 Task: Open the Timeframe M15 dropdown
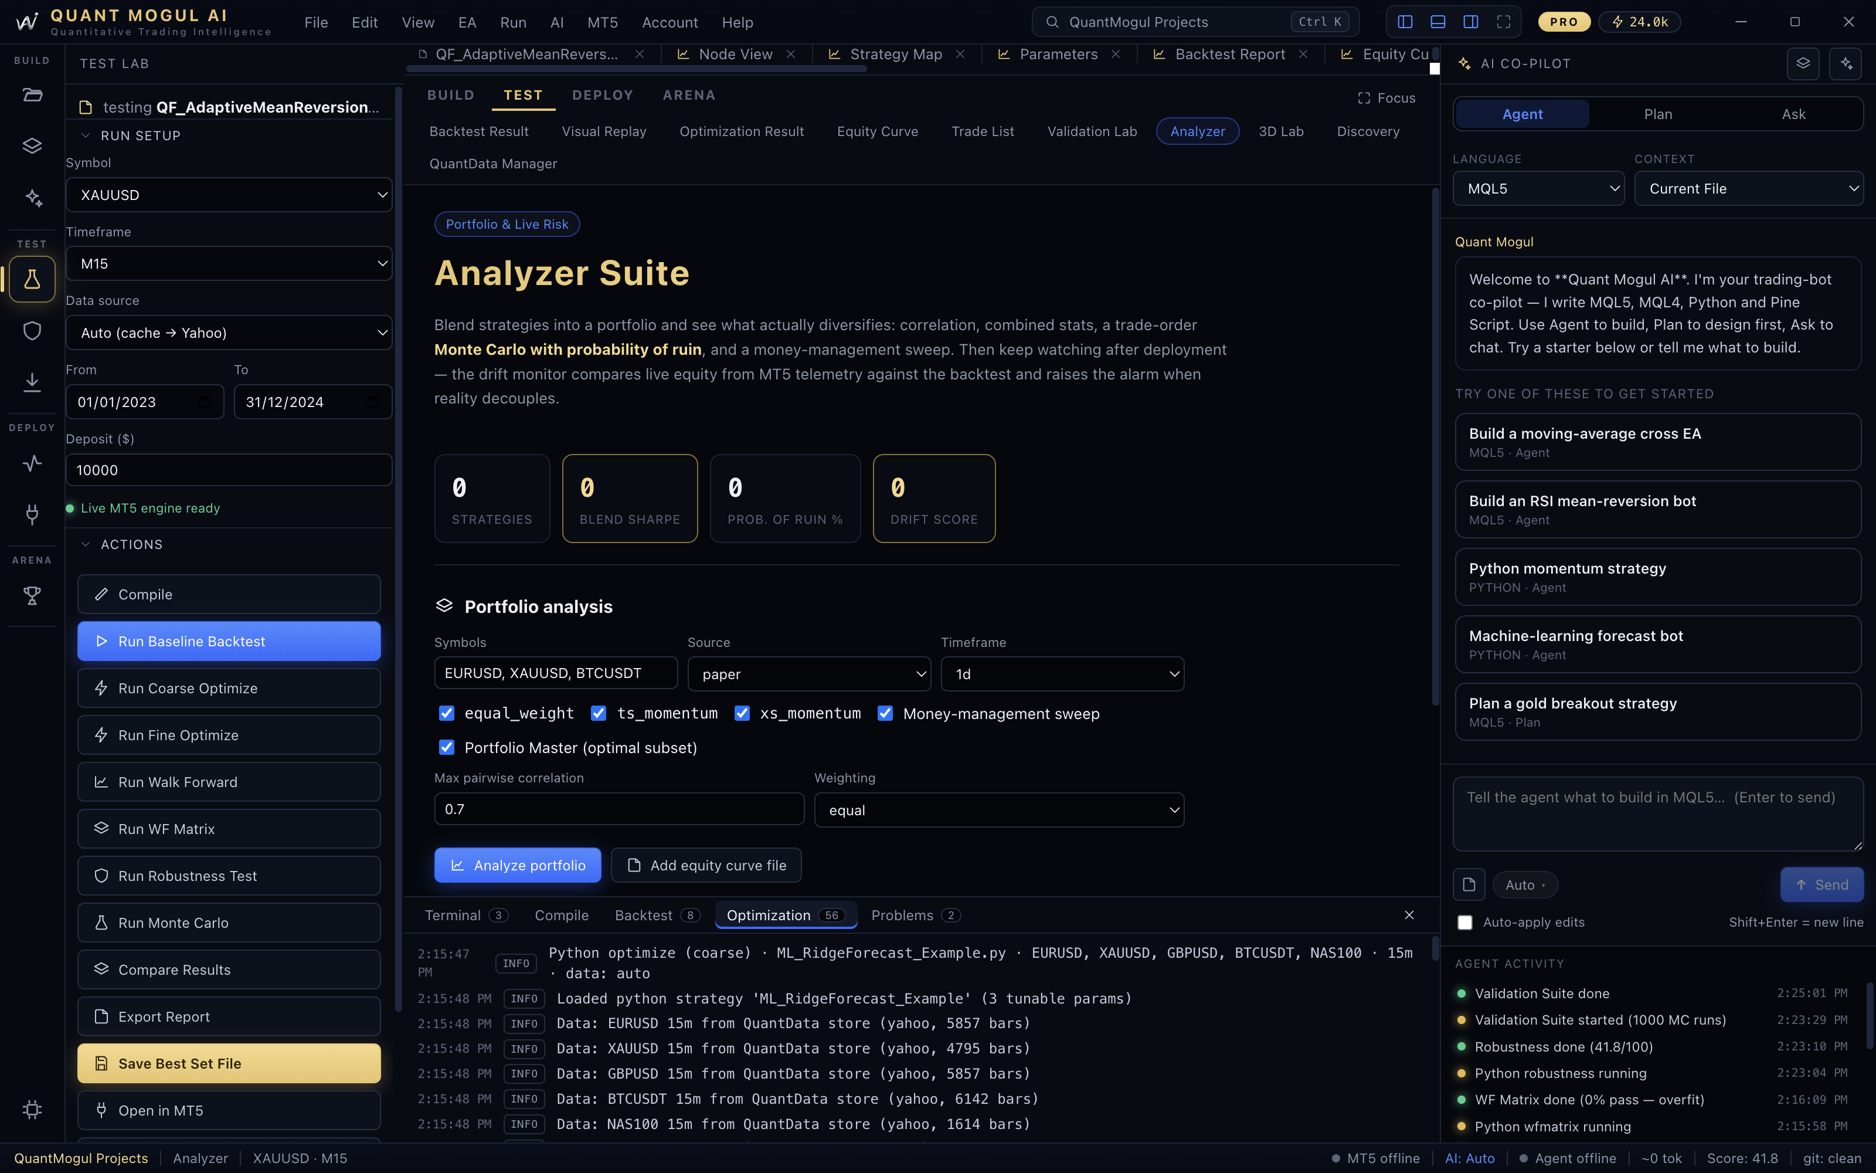[229, 264]
